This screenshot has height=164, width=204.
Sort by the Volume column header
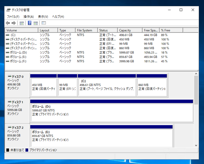pyautogui.click(x=21, y=30)
